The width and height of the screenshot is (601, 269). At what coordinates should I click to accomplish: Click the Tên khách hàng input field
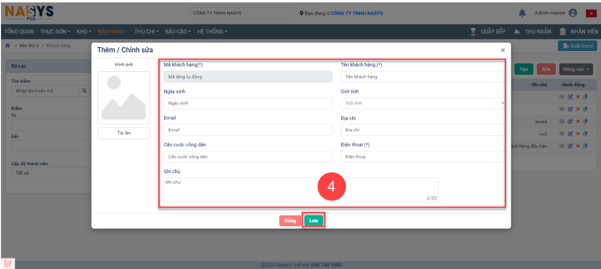[x=423, y=77]
